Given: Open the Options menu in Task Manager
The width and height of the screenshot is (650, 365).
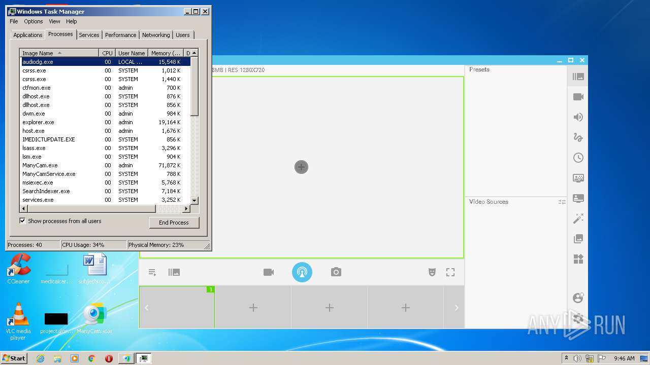Looking at the screenshot, I should (x=34, y=21).
